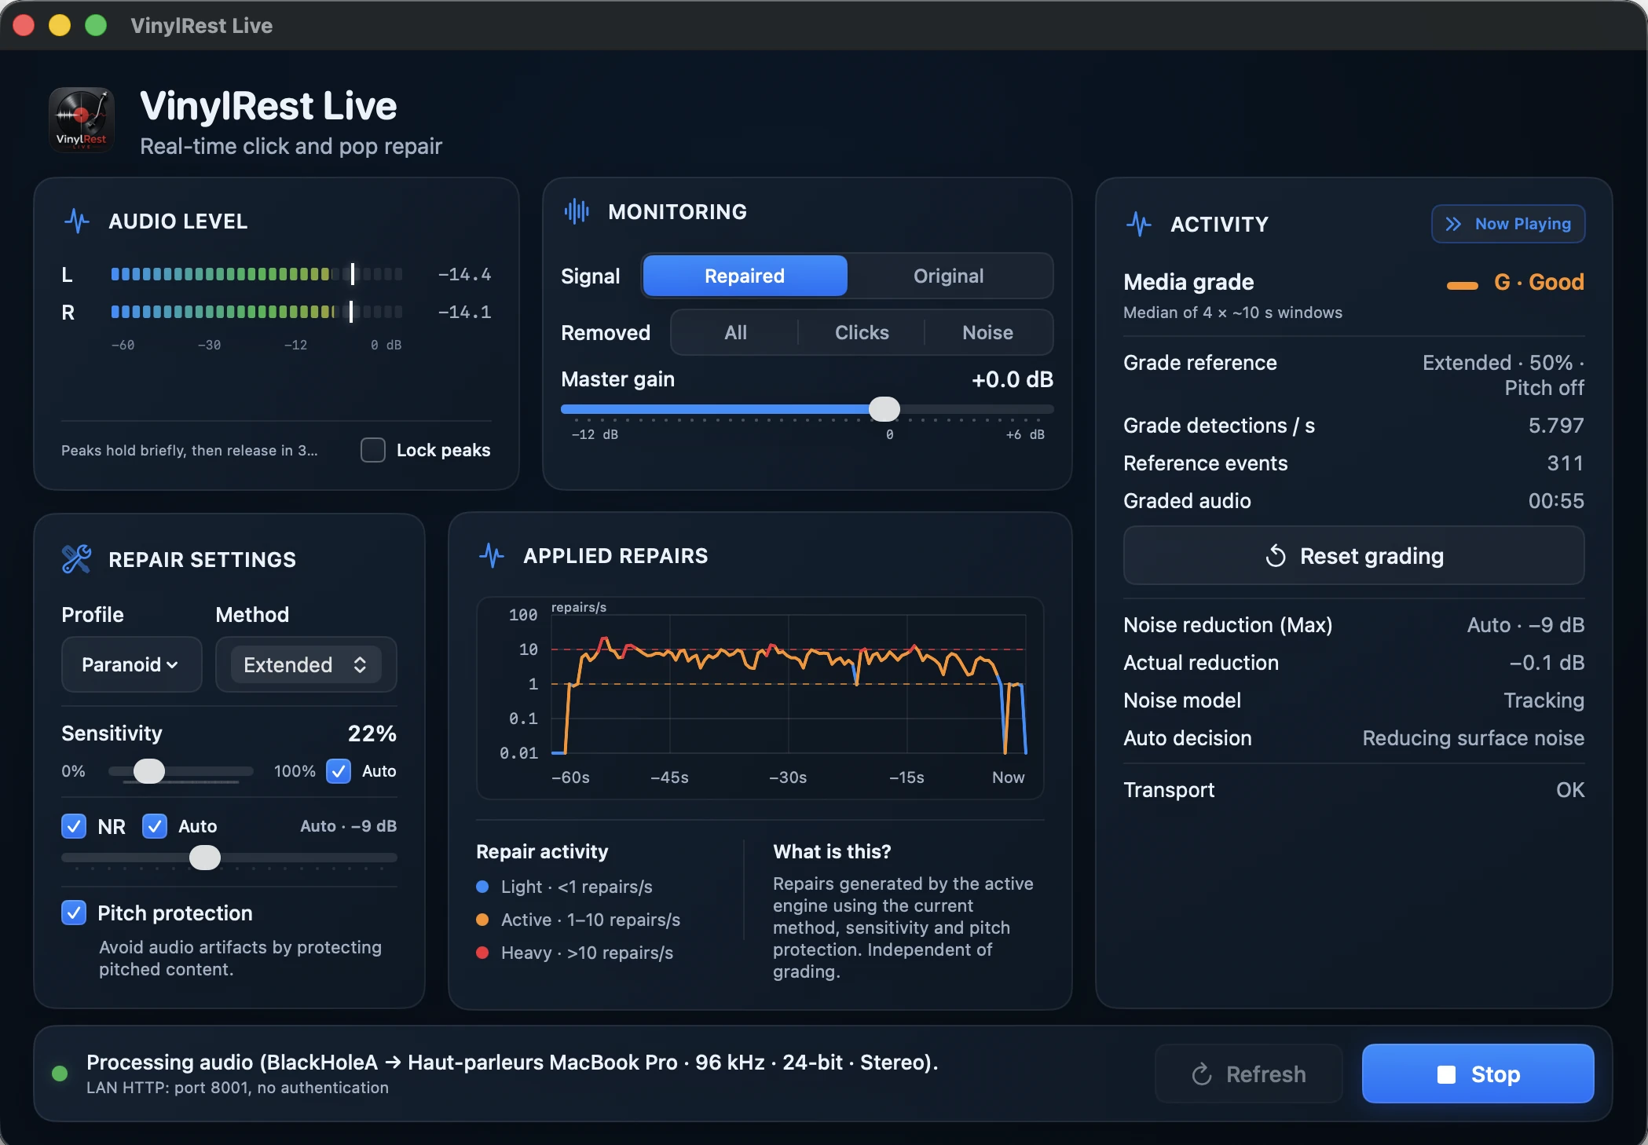Click the 'Tracking' noise model value

1544,701
